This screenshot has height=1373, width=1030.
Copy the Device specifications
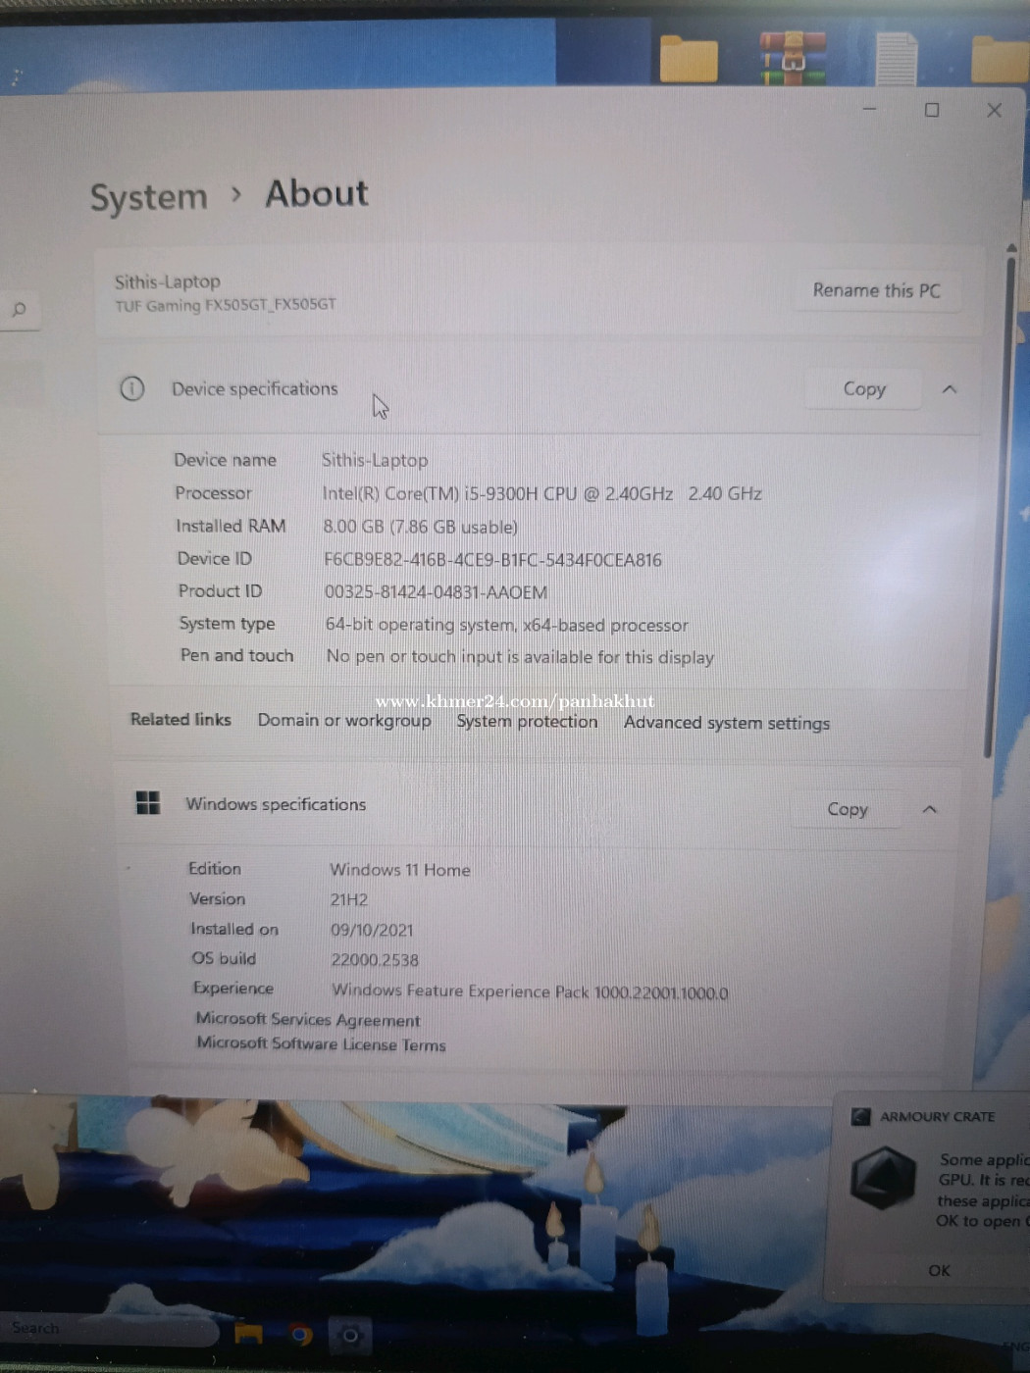(863, 389)
